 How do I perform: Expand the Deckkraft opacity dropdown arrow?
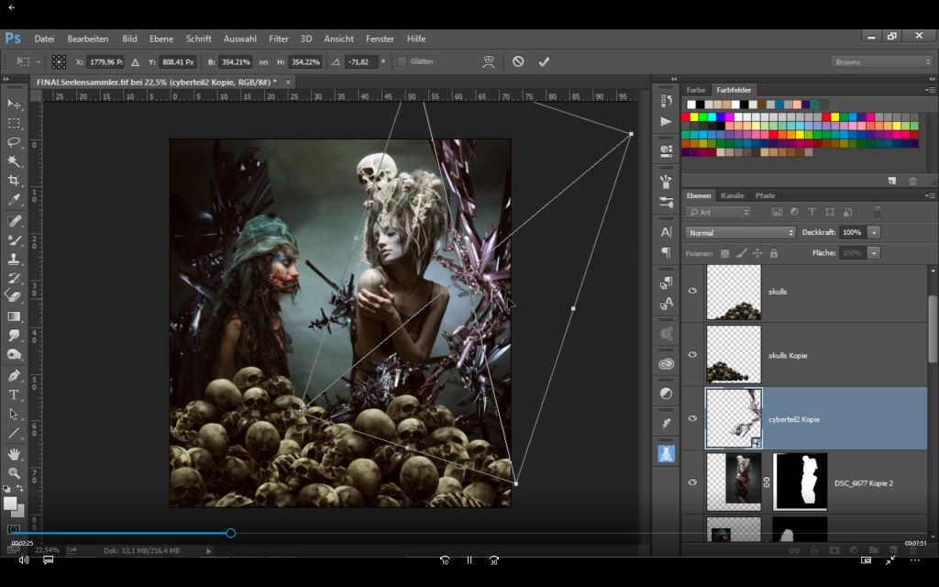click(874, 233)
